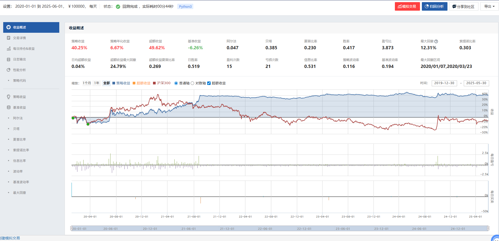Zoom chart to 1年
Viewport: 499px width, 241px height.
(97, 83)
